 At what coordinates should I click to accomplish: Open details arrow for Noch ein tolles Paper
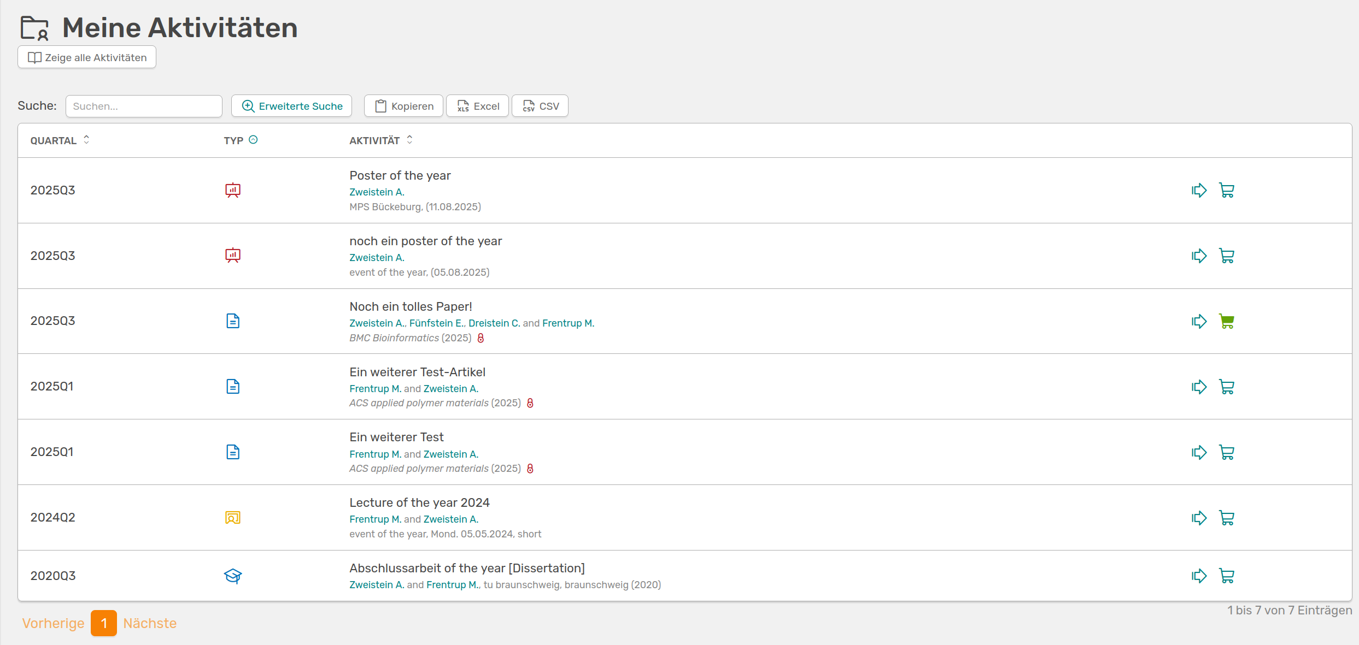coord(1199,321)
